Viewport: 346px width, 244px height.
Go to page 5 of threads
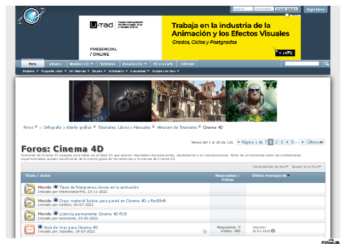292,142
